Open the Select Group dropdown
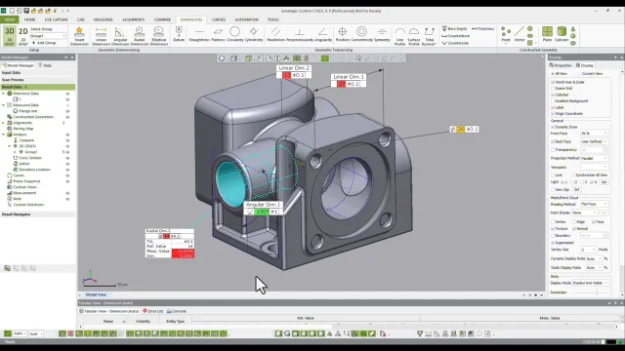This screenshot has height=351, width=625. pos(48,36)
